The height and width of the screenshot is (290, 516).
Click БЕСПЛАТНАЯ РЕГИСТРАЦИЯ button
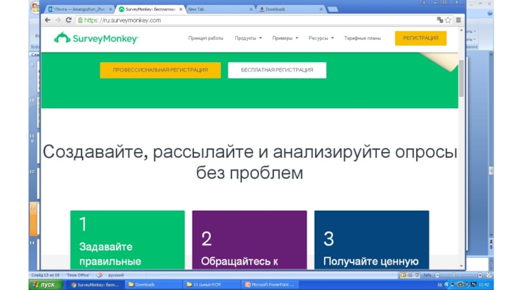[x=277, y=70]
